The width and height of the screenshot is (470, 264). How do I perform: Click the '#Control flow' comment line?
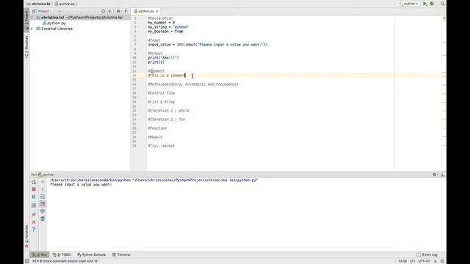162,93
